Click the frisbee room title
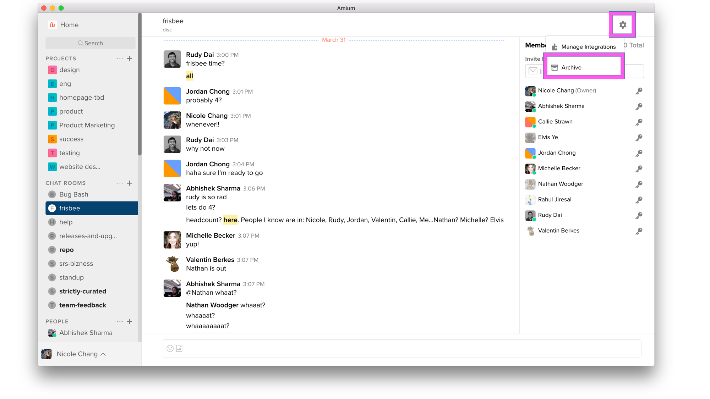This screenshot has width=710, height=399. pos(173,21)
